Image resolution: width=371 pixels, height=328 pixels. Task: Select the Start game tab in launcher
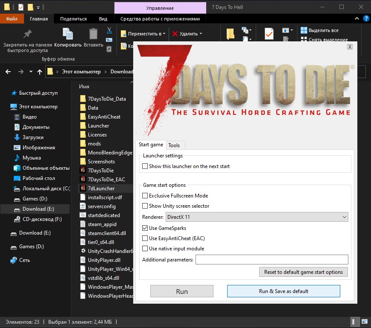pyautogui.click(x=151, y=145)
